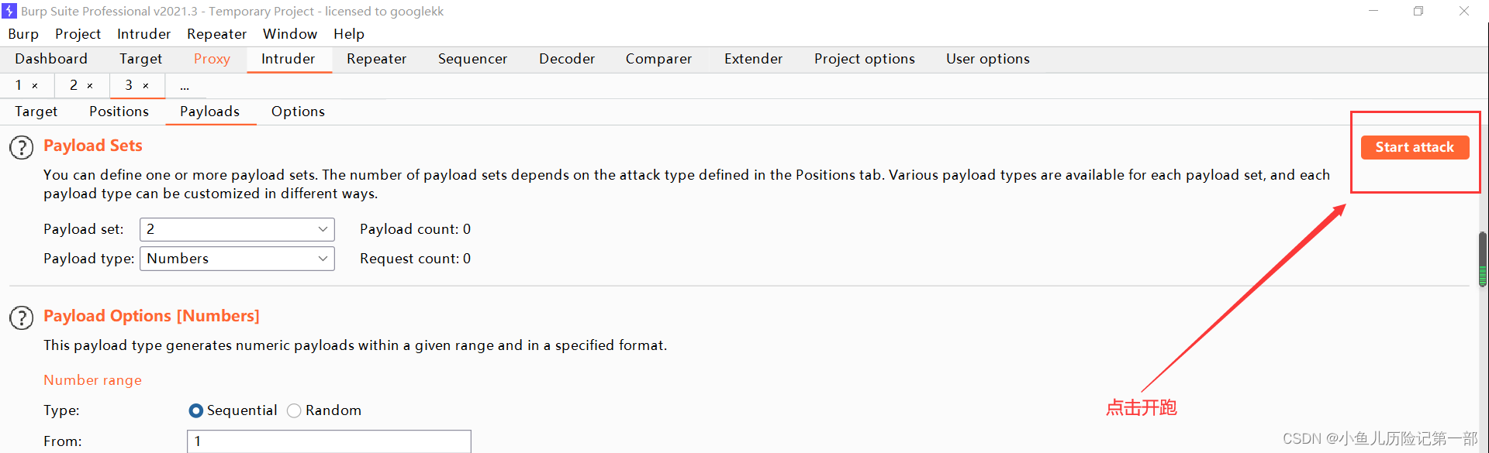Open Payload Sets help icon
Image resolution: width=1489 pixels, height=453 pixels.
pyautogui.click(x=22, y=147)
